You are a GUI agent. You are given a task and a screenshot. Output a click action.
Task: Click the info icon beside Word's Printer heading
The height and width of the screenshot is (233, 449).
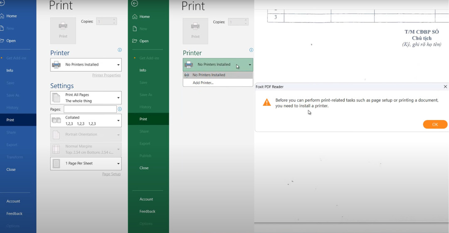pyautogui.click(x=120, y=50)
